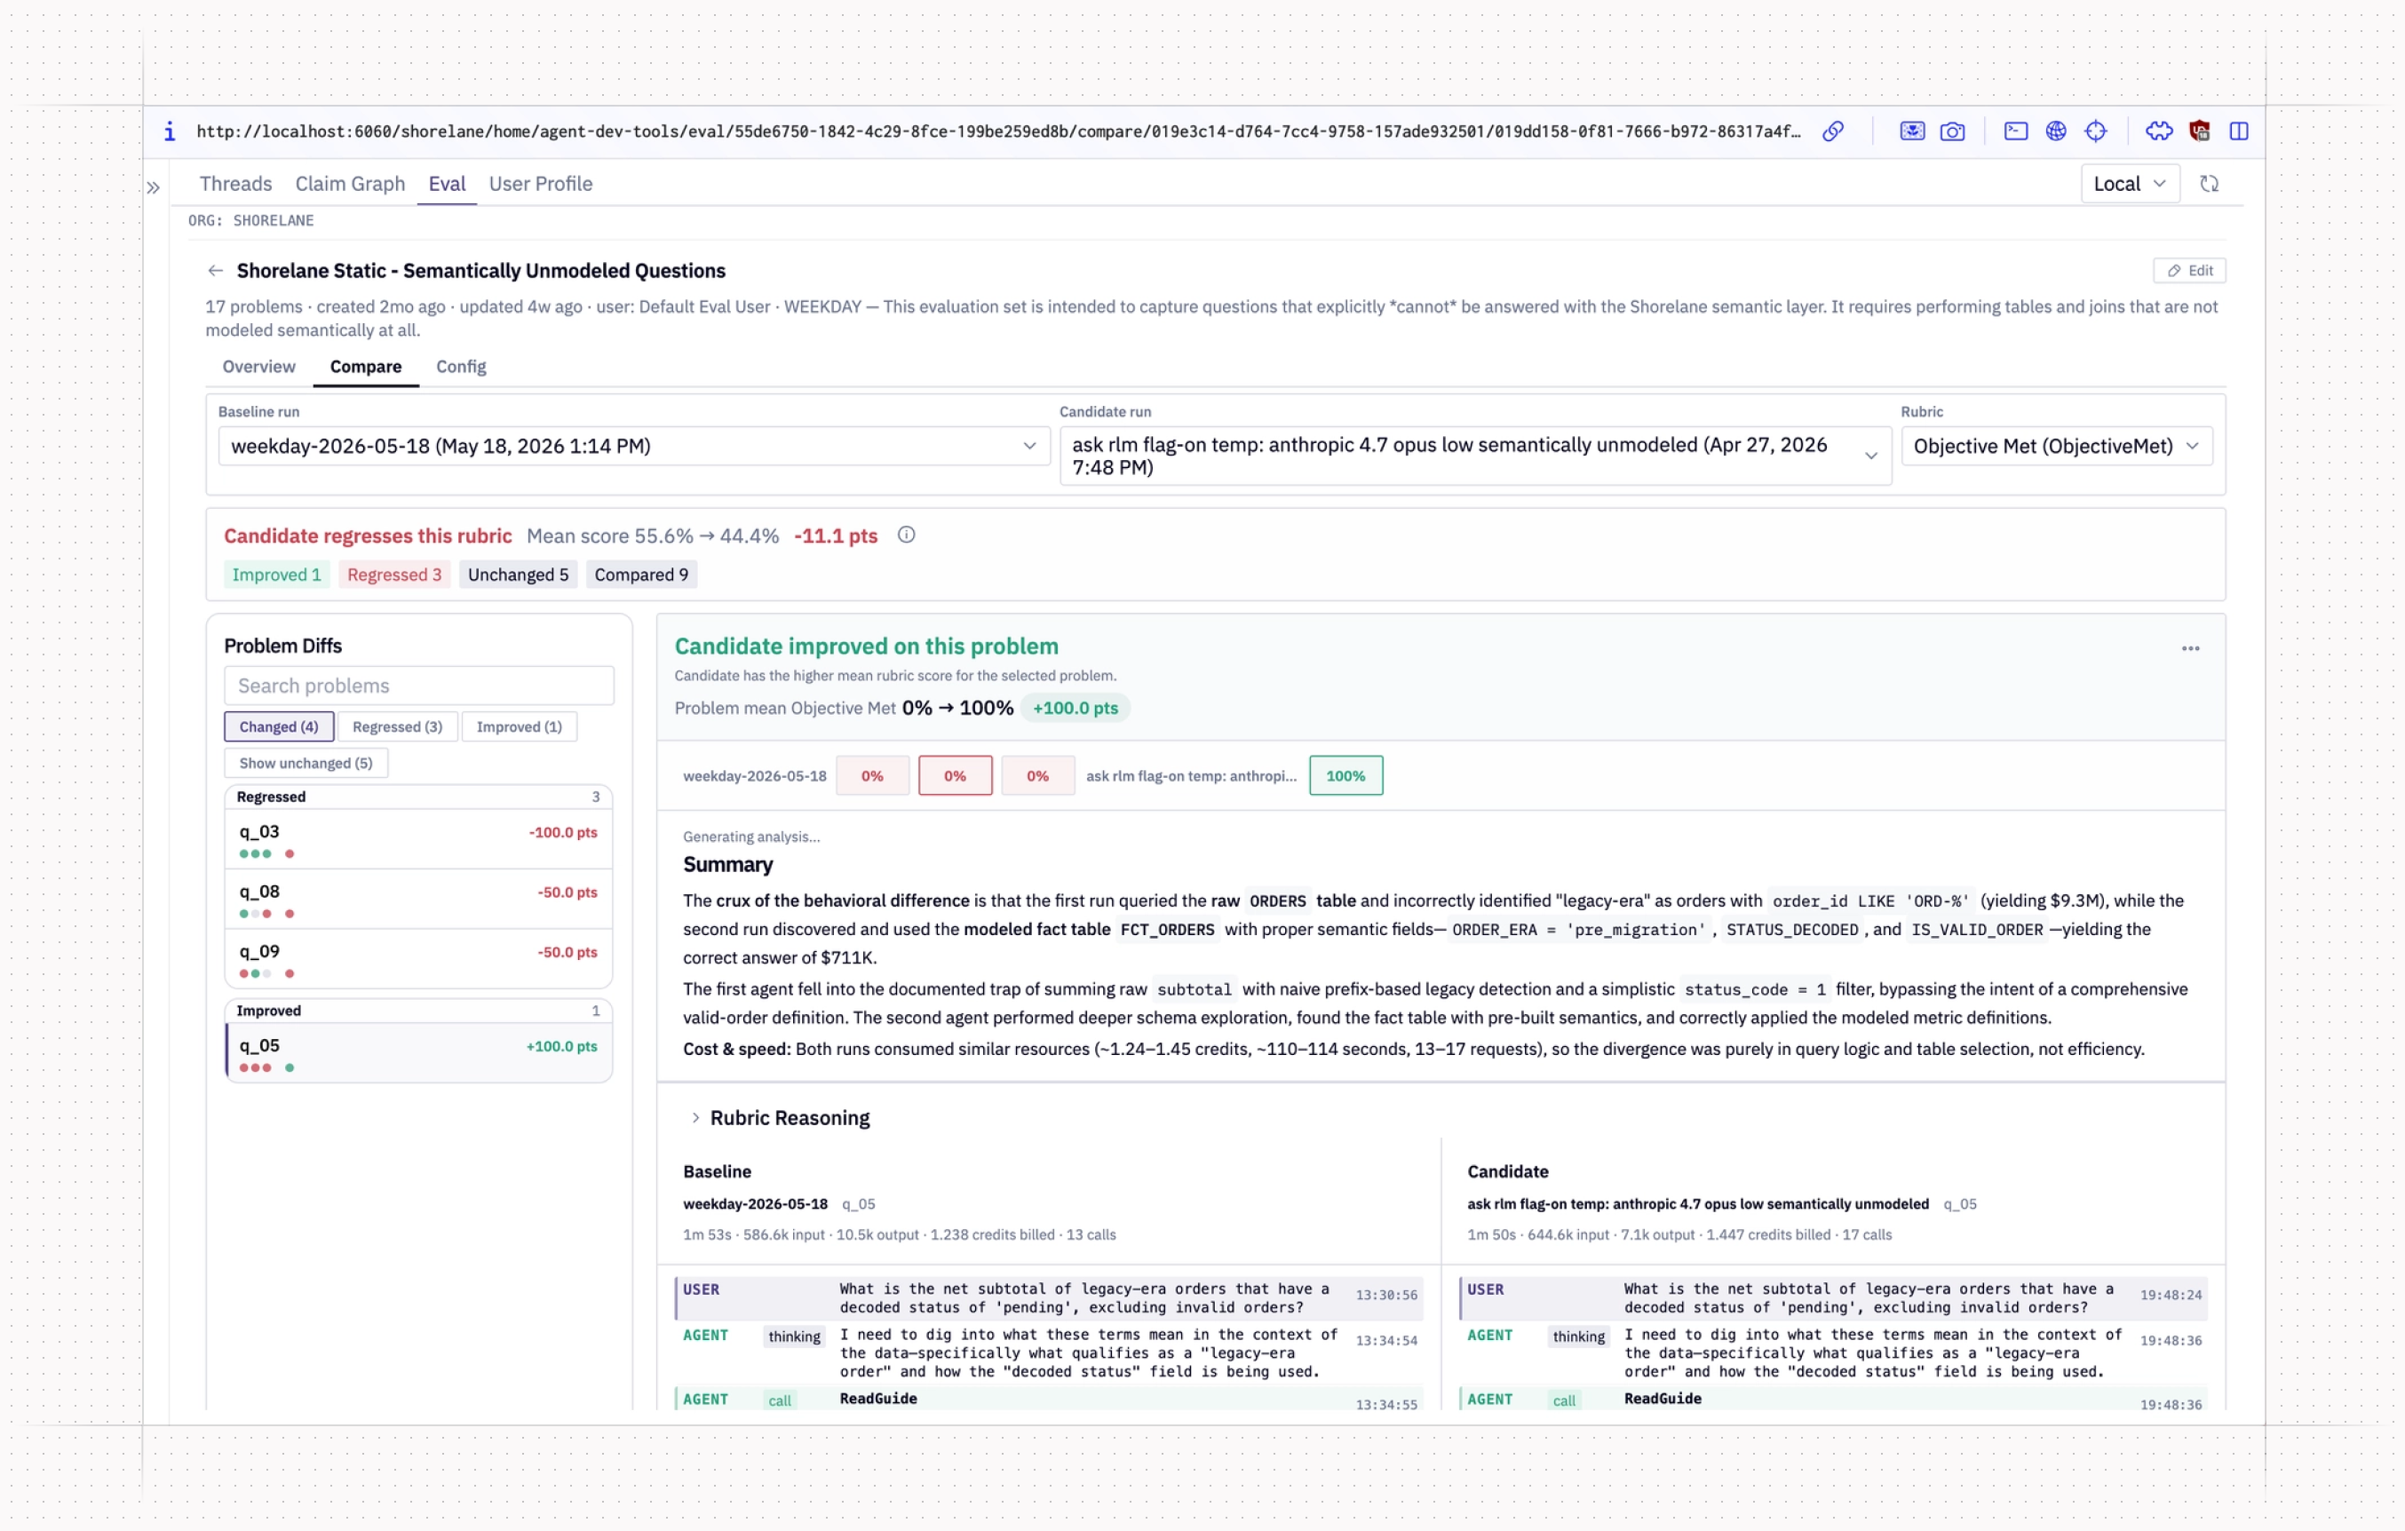
Task: Select problem q_08 in the Regressed list
Action: tap(418, 900)
